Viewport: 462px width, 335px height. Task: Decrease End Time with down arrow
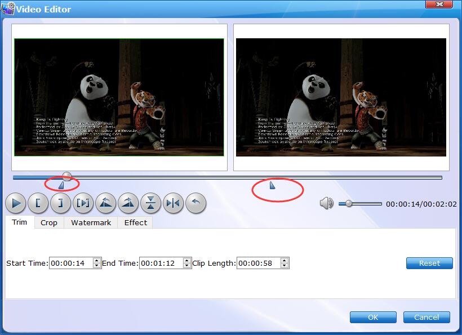(x=187, y=266)
